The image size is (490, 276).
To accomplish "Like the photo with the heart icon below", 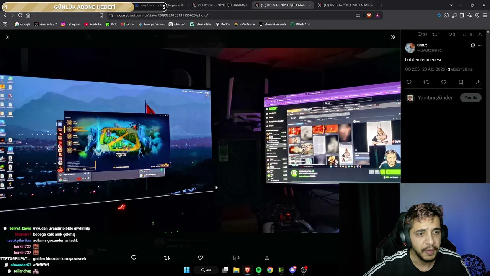I will pos(200,258).
